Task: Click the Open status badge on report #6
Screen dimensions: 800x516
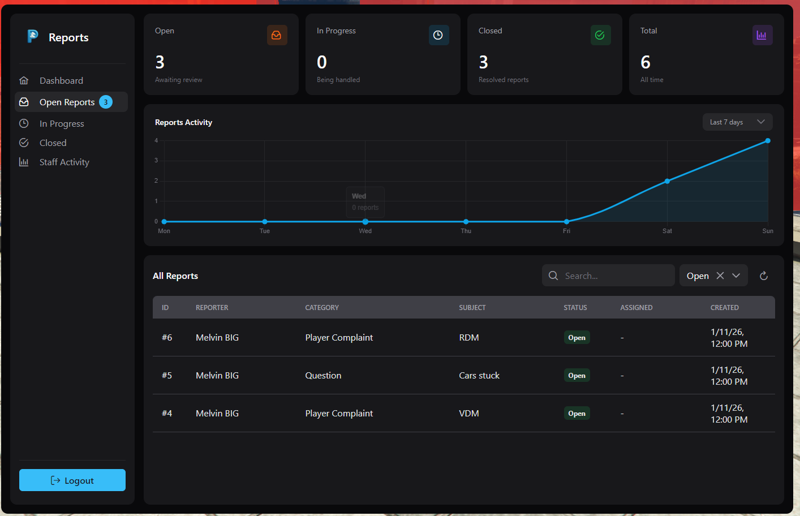Action: pyautogui.click(x=577, y=337)
